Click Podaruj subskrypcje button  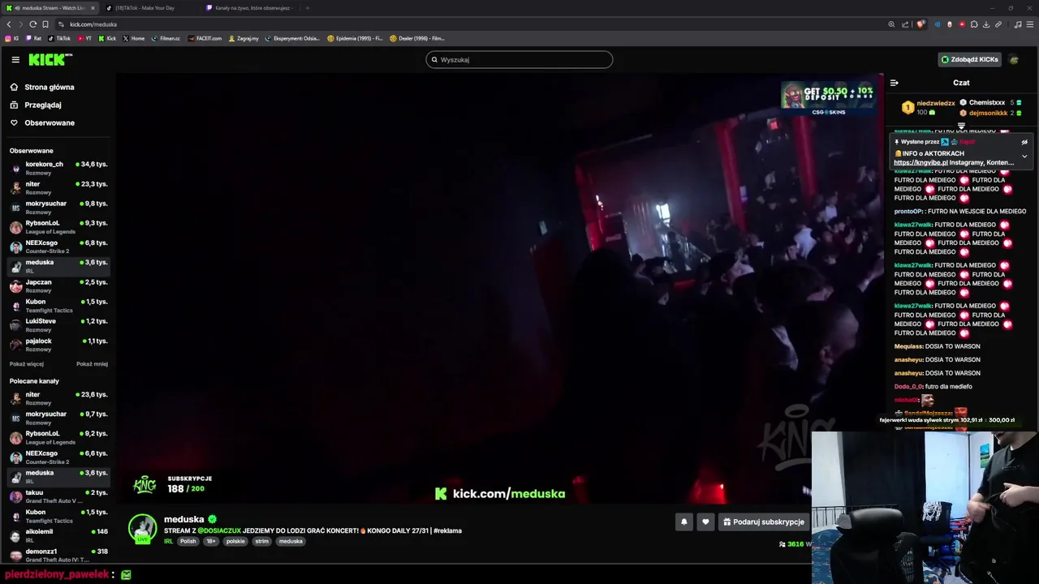coord(764,522)
